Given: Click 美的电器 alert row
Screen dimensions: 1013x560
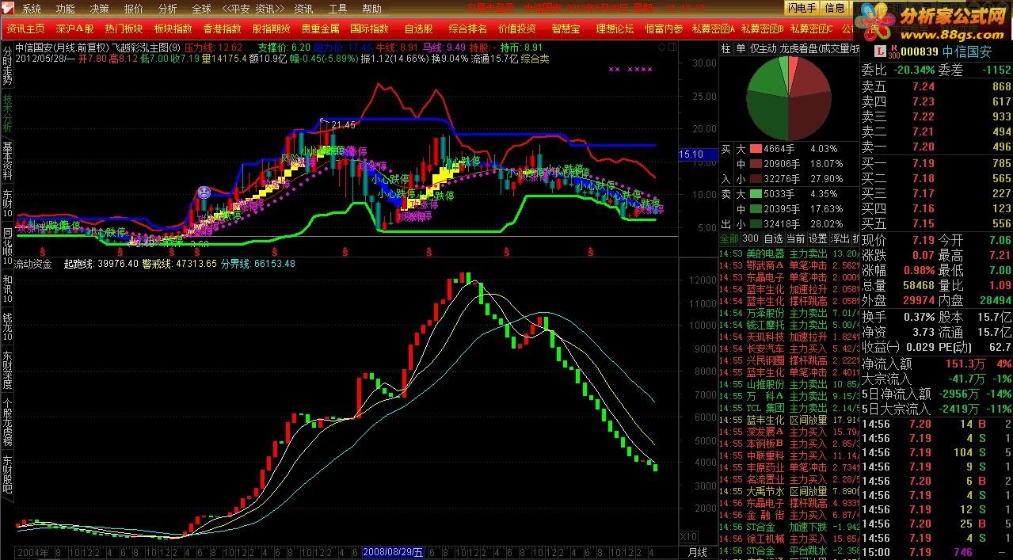Looking at the screenshot, I should (x=789, y=253).
